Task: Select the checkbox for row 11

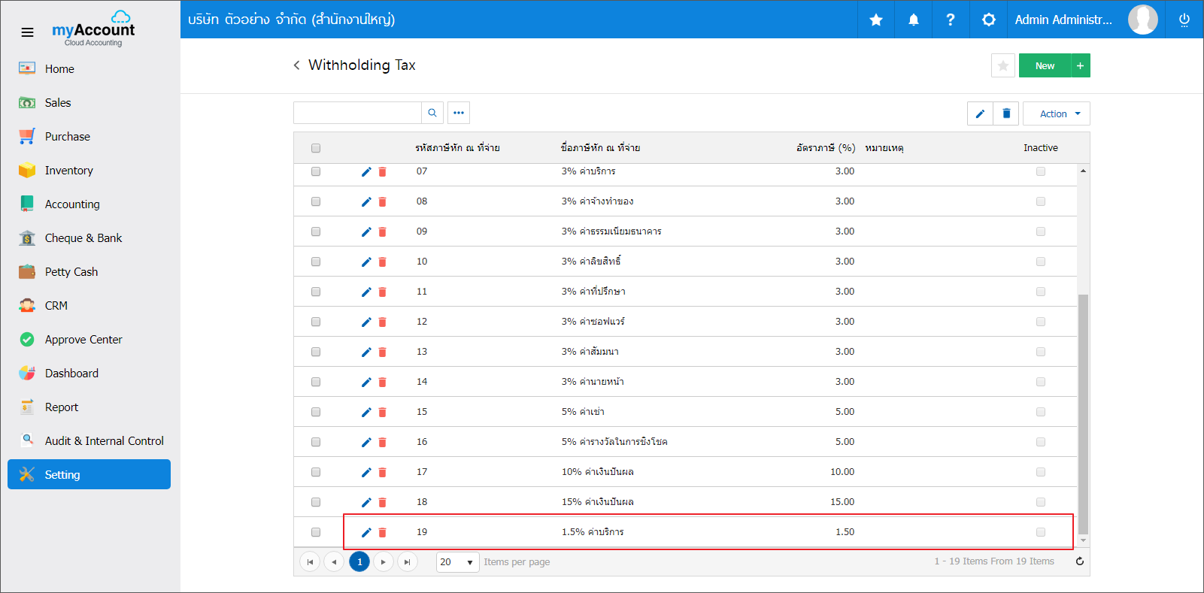Action: coord(316,292)
